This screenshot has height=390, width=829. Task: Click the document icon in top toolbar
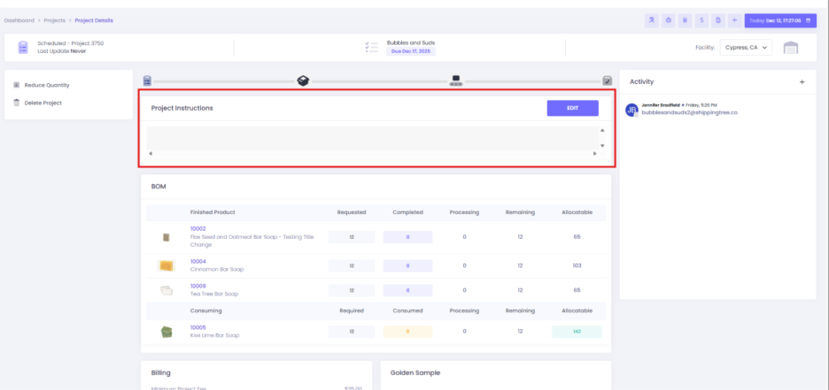[x=718, y=20]
